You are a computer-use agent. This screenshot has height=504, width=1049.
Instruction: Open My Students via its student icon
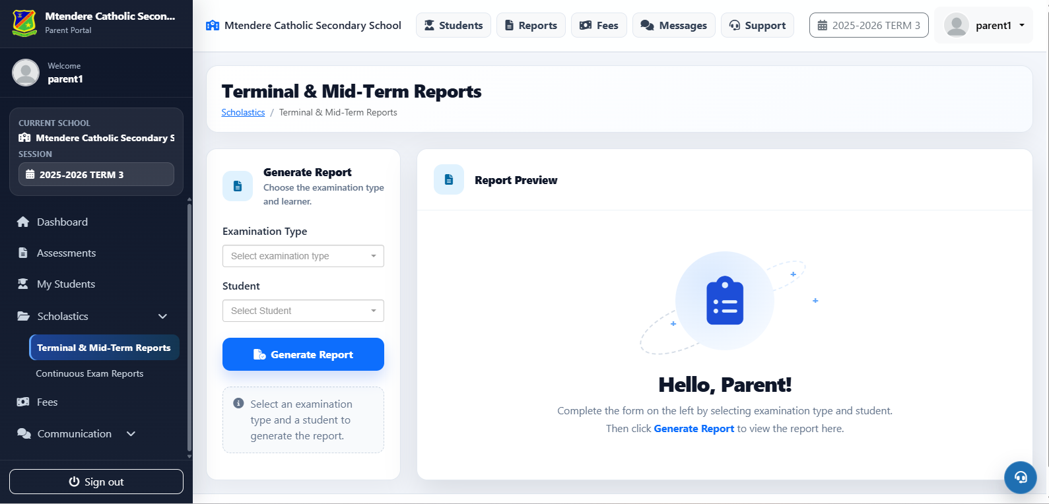[23, 284]
